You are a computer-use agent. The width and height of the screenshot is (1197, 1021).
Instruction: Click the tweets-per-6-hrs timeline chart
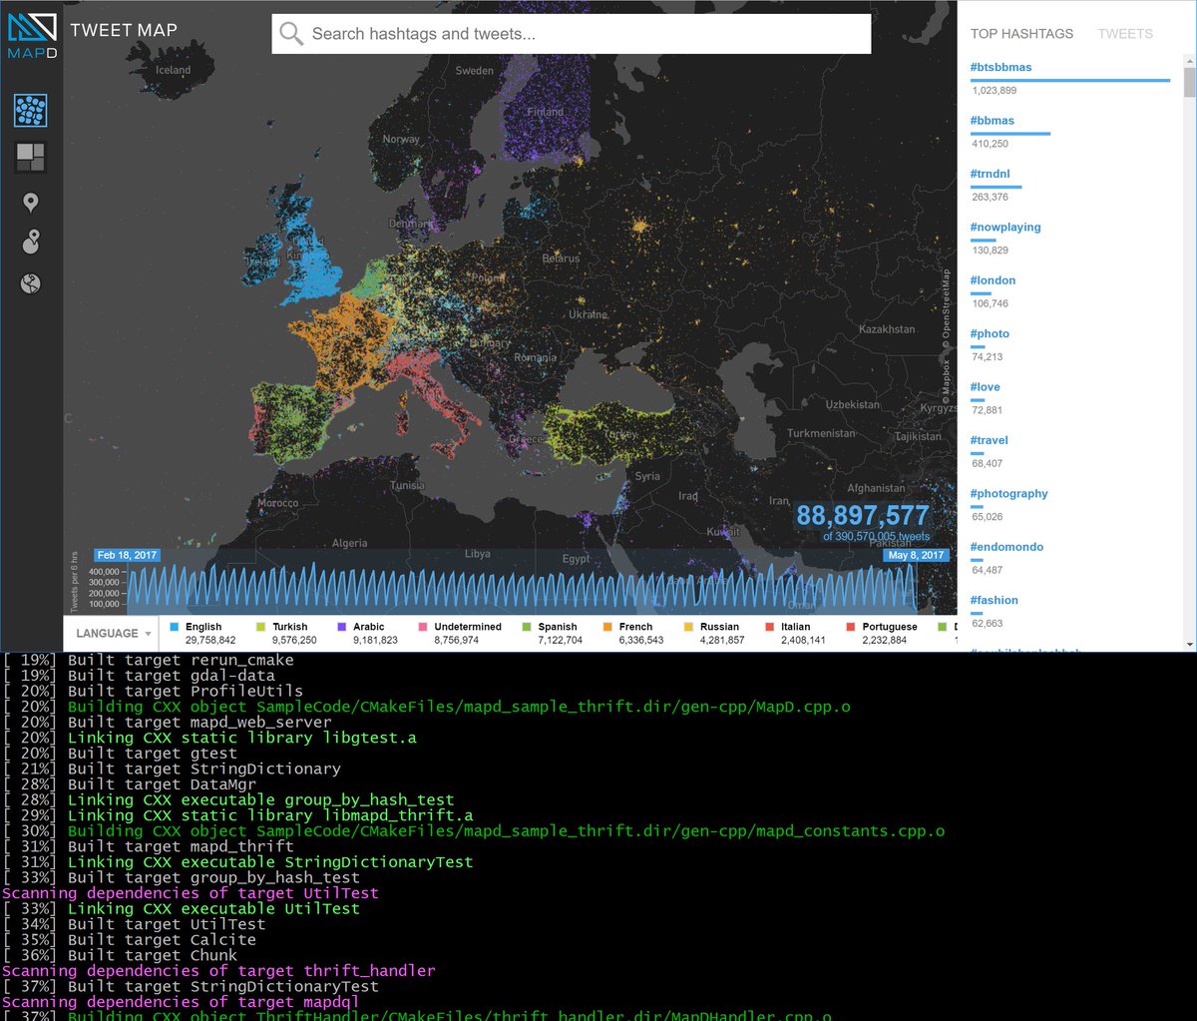coord(521,587)
